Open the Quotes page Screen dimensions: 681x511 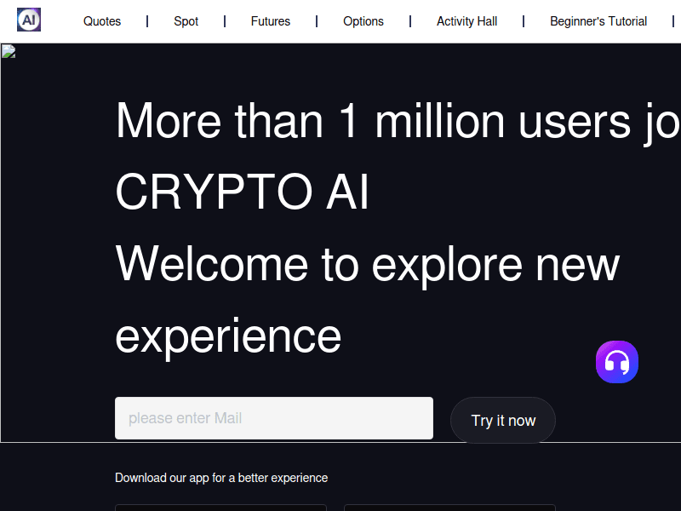tap(102, 21)
